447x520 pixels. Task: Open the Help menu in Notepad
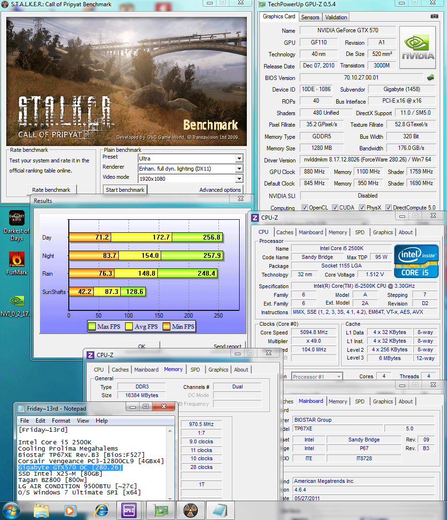click(x=102, y=421)
